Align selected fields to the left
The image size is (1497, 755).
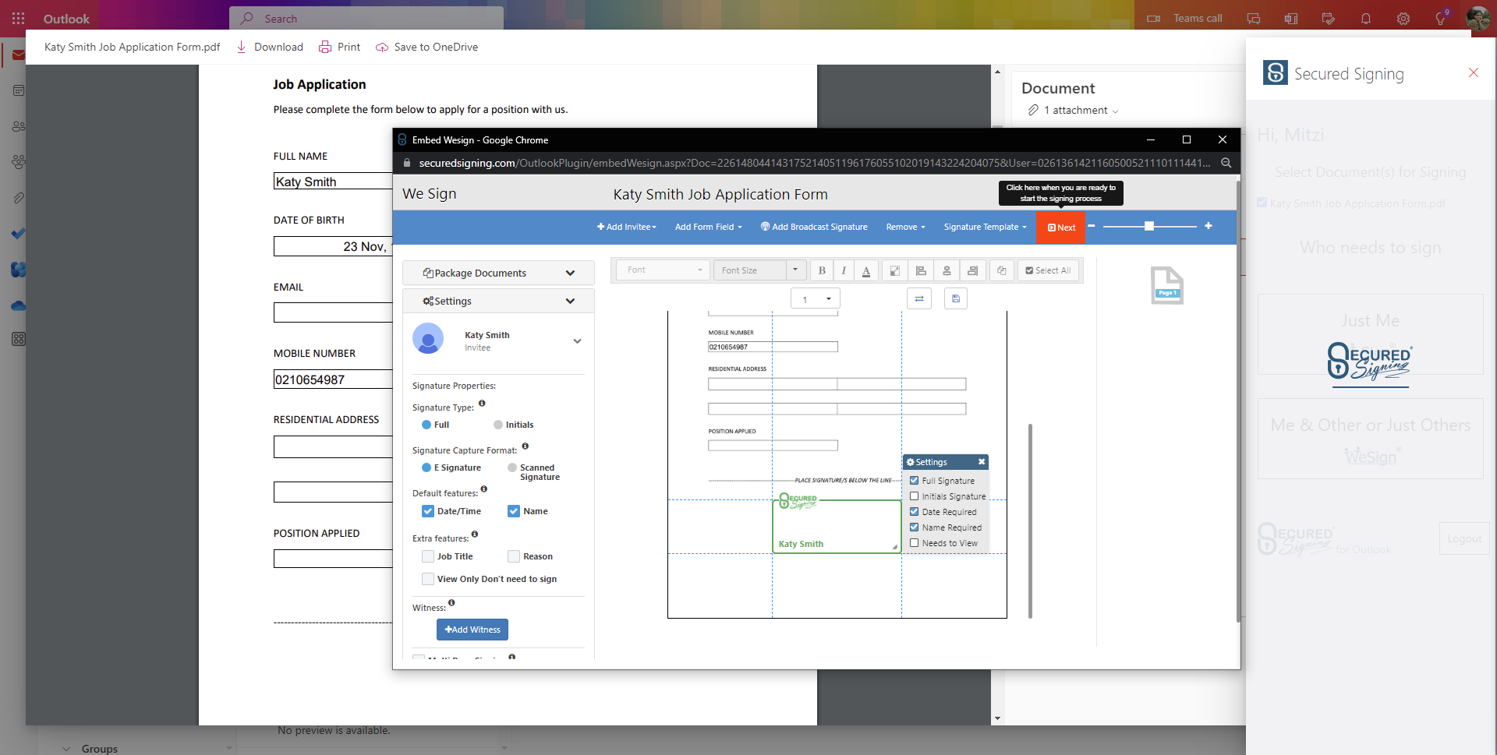(921, 270)
